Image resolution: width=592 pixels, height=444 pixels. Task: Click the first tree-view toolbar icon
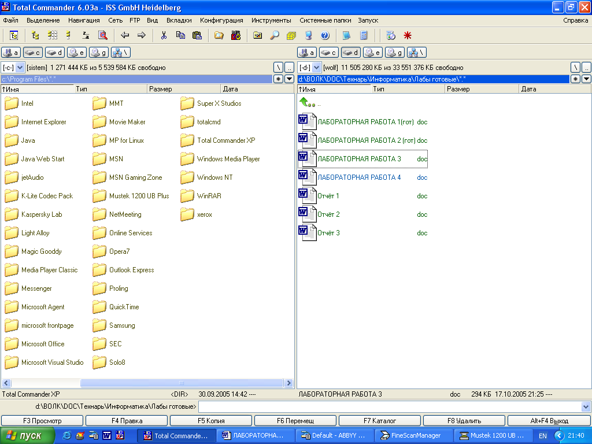[14, 35]
